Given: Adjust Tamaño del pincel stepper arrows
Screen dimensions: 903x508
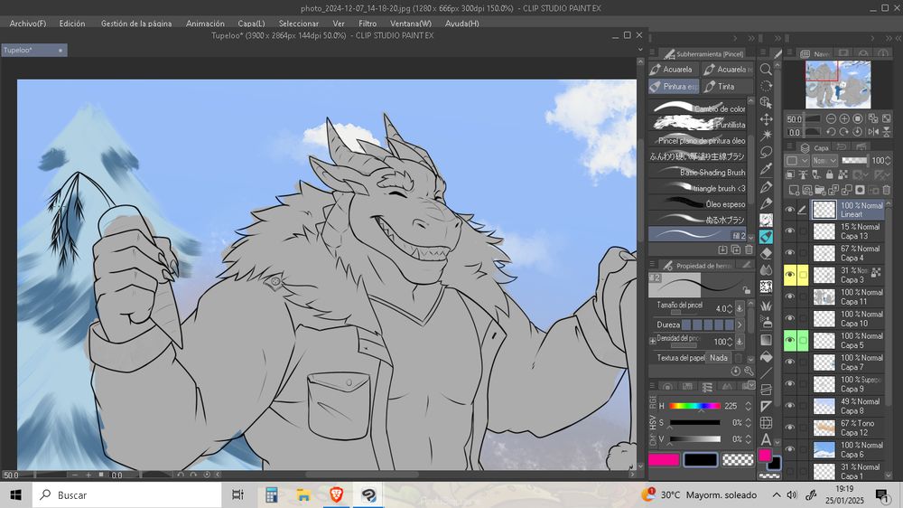Looking at the screenshot, I should (730, 308).
